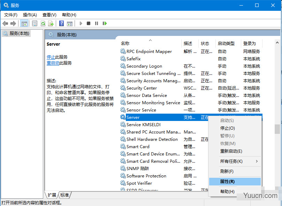Click gear icon beside SNMP 陷阱
Image resolution: width=282 pixels, height=206 pixels.
pyautogui.click(x=123, y=169)
